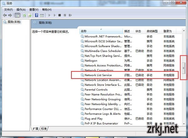Select the Network Location Awareness service
This screenshot has width=188, height=138.
pos(103,80)
